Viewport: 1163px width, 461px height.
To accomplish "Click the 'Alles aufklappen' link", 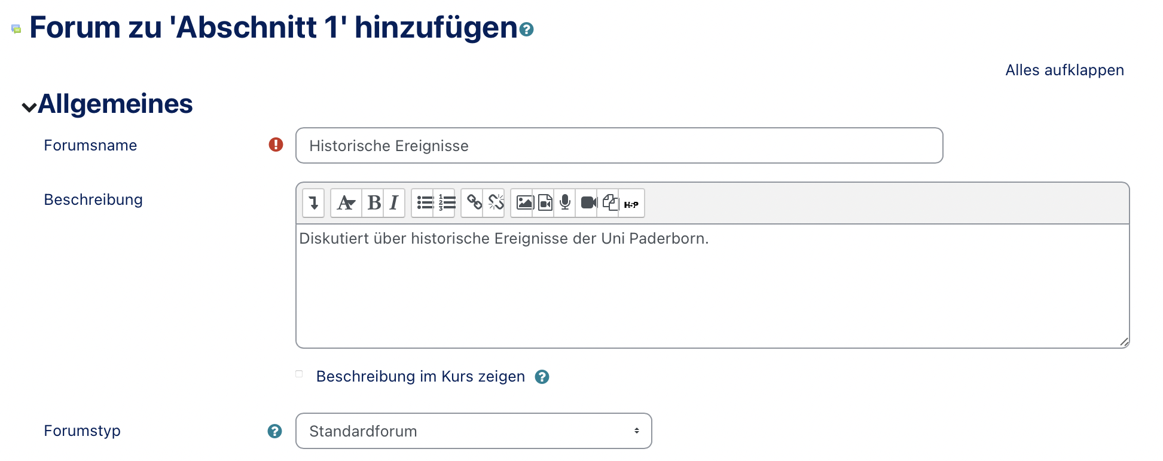I will [1064, 70].
